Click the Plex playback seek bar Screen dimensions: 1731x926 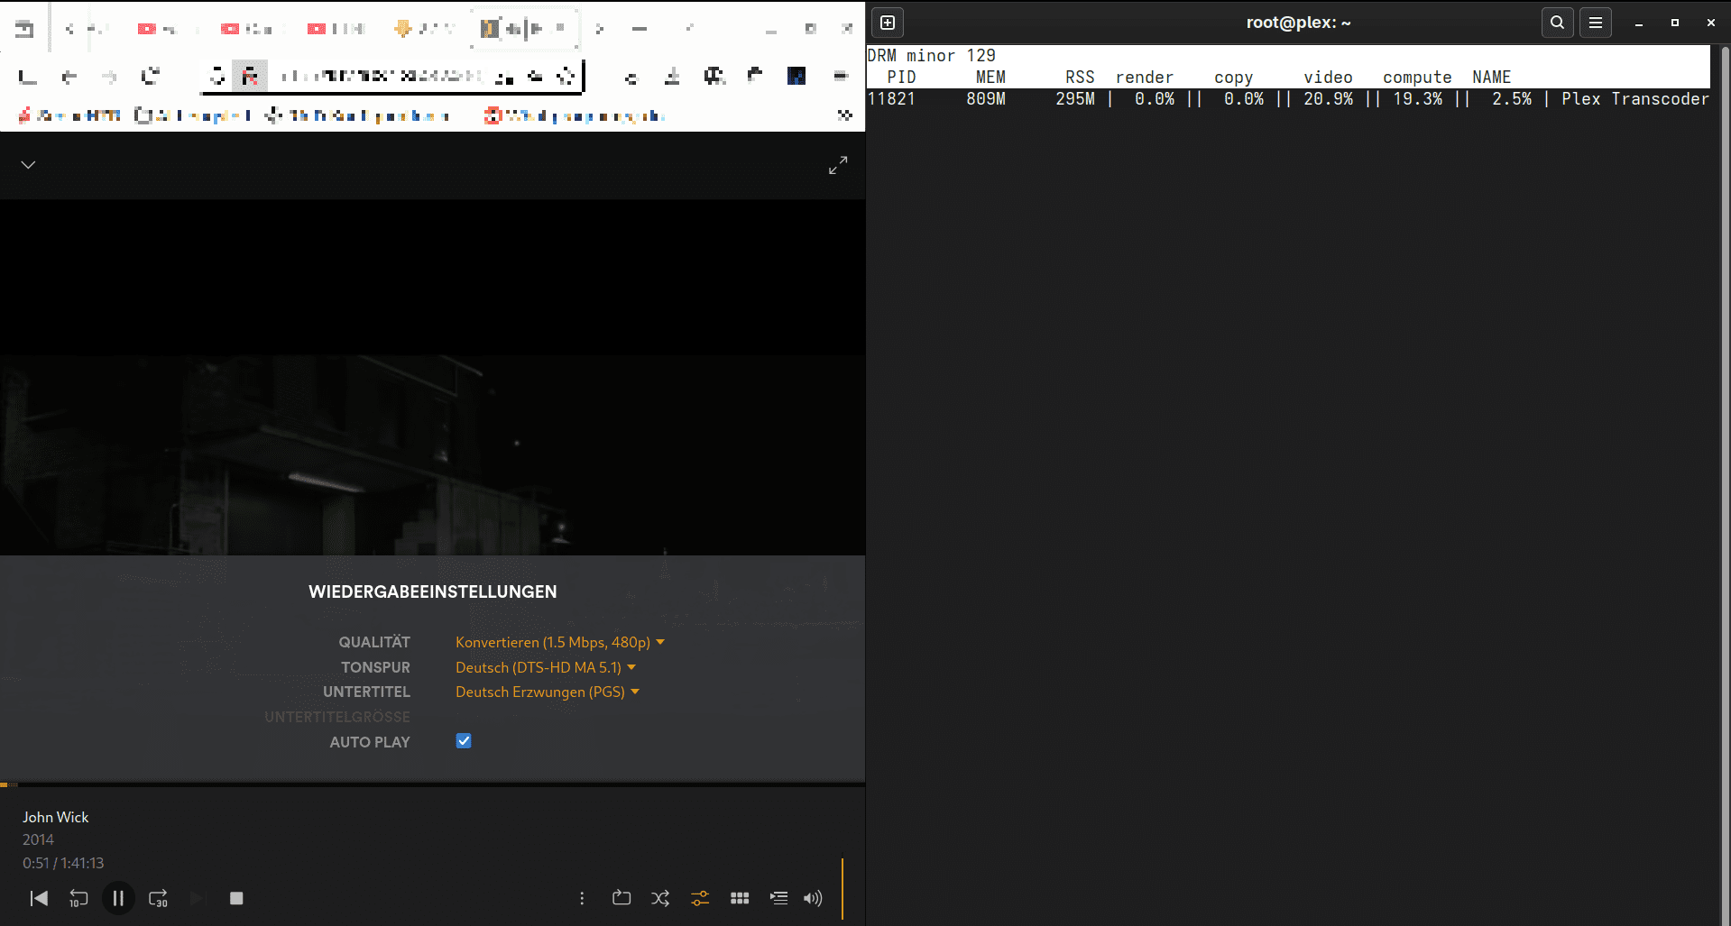click(433, 784)
